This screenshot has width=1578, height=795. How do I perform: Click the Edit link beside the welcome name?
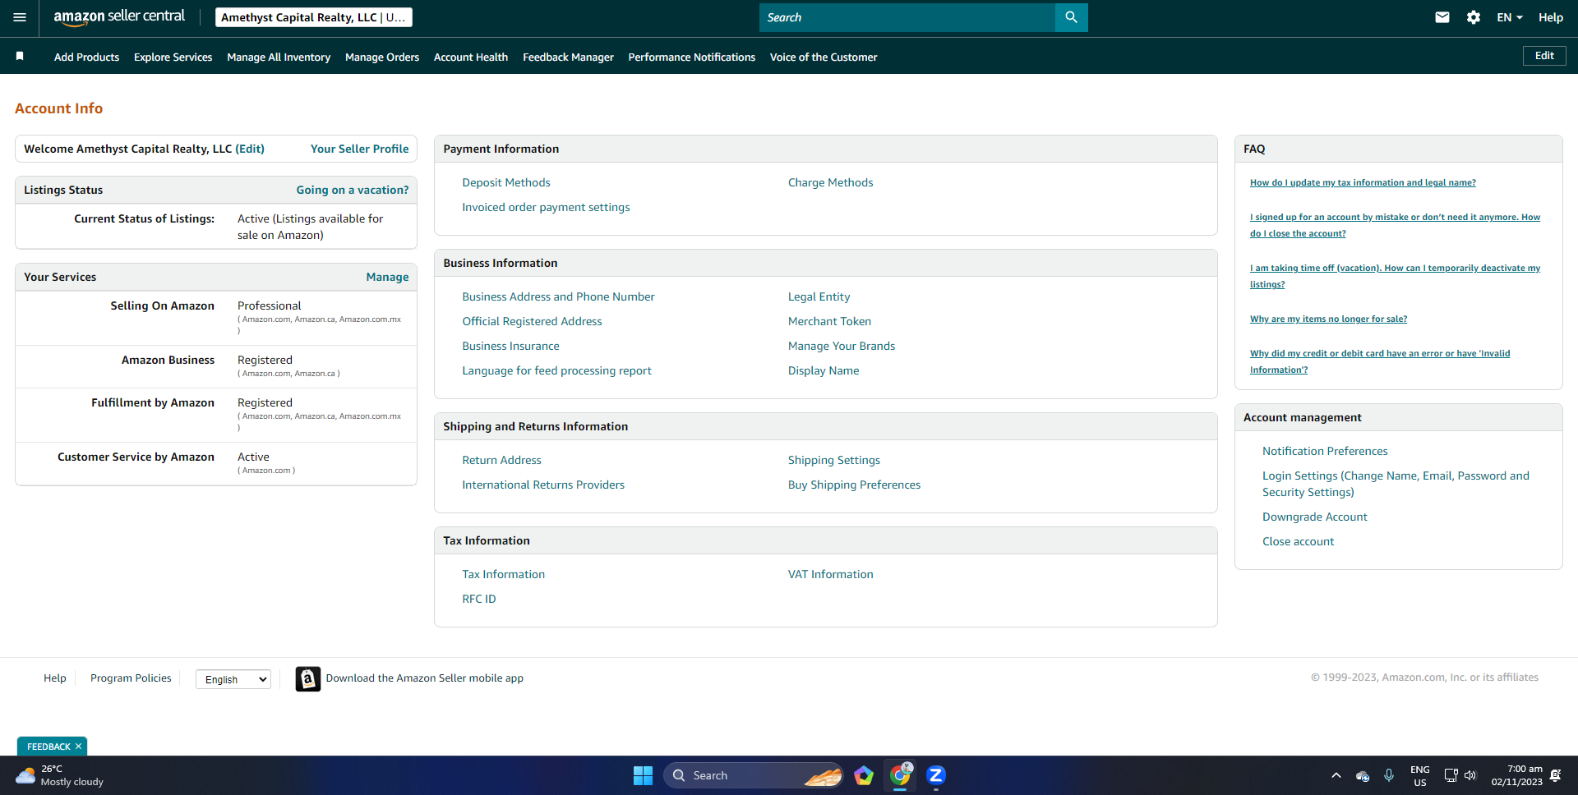(x=250, y=149)
